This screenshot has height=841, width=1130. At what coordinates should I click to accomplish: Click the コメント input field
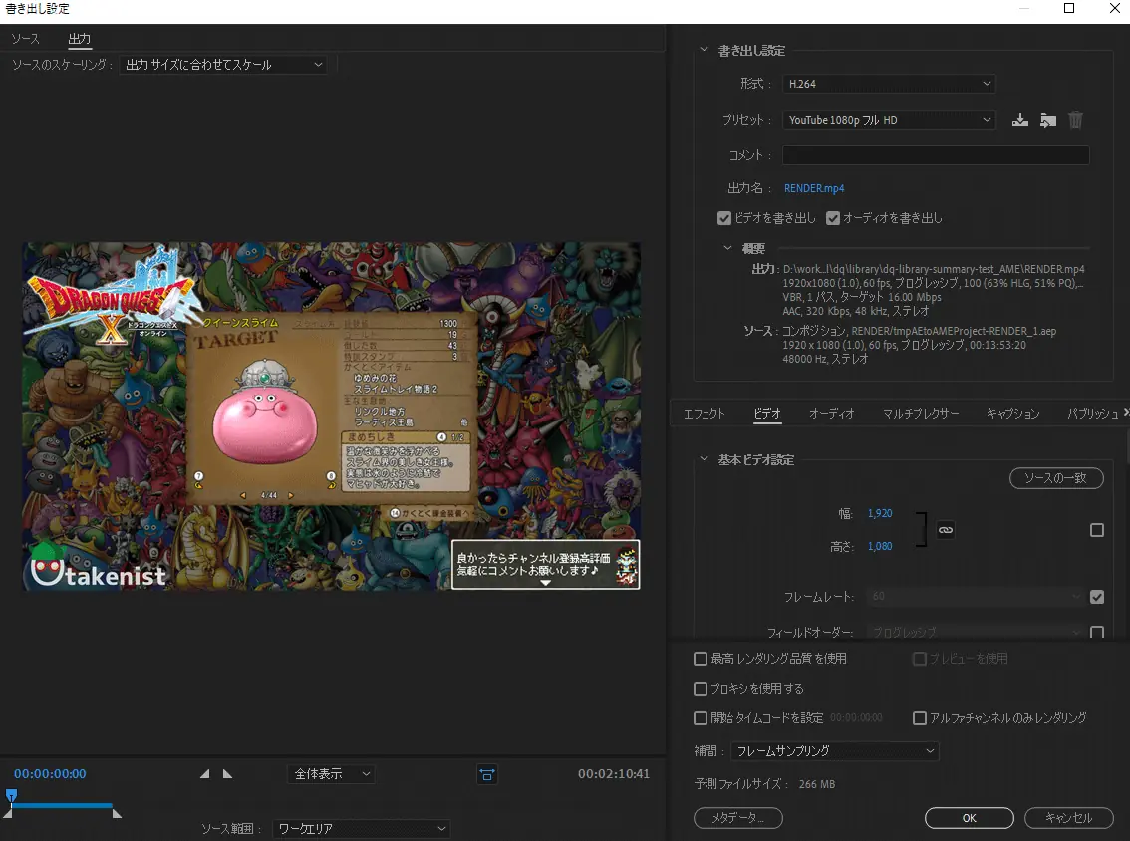point(936,155)
